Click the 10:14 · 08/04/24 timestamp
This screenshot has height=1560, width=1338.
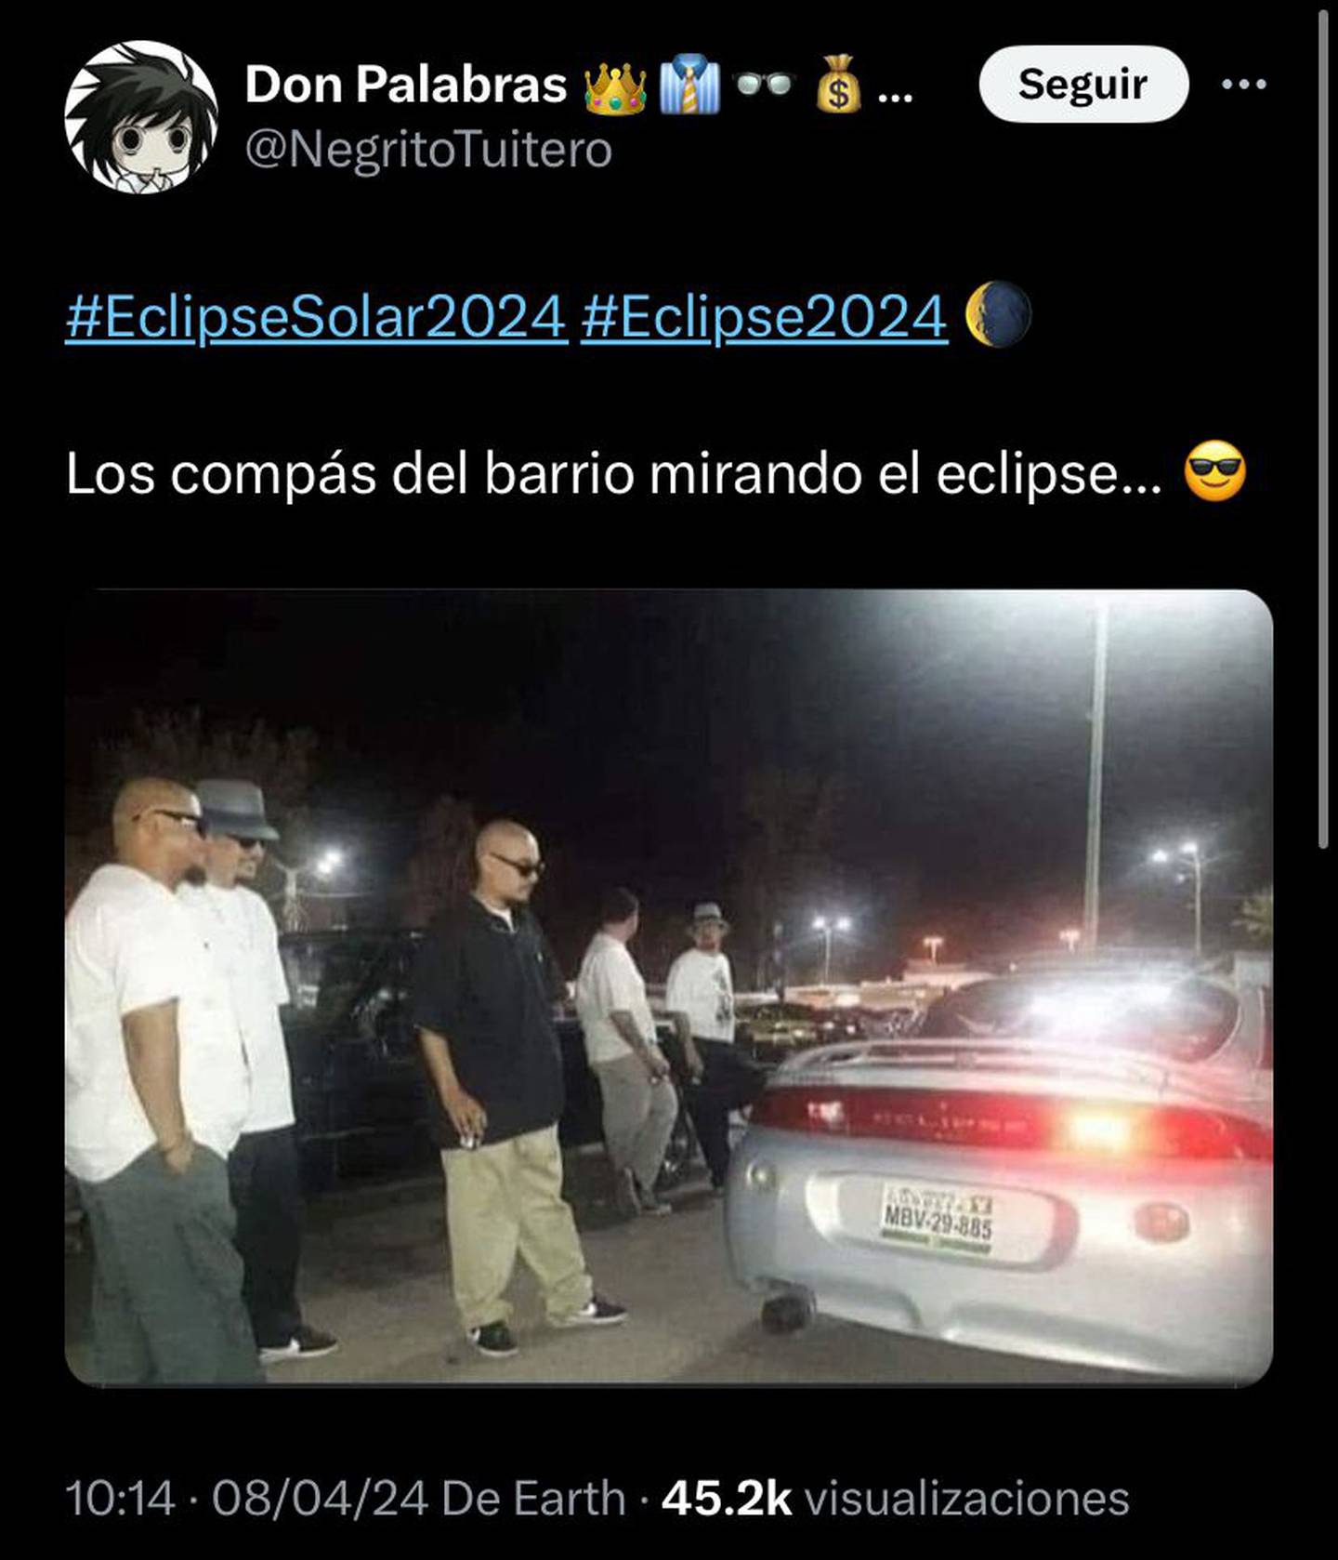[247, 1498]
